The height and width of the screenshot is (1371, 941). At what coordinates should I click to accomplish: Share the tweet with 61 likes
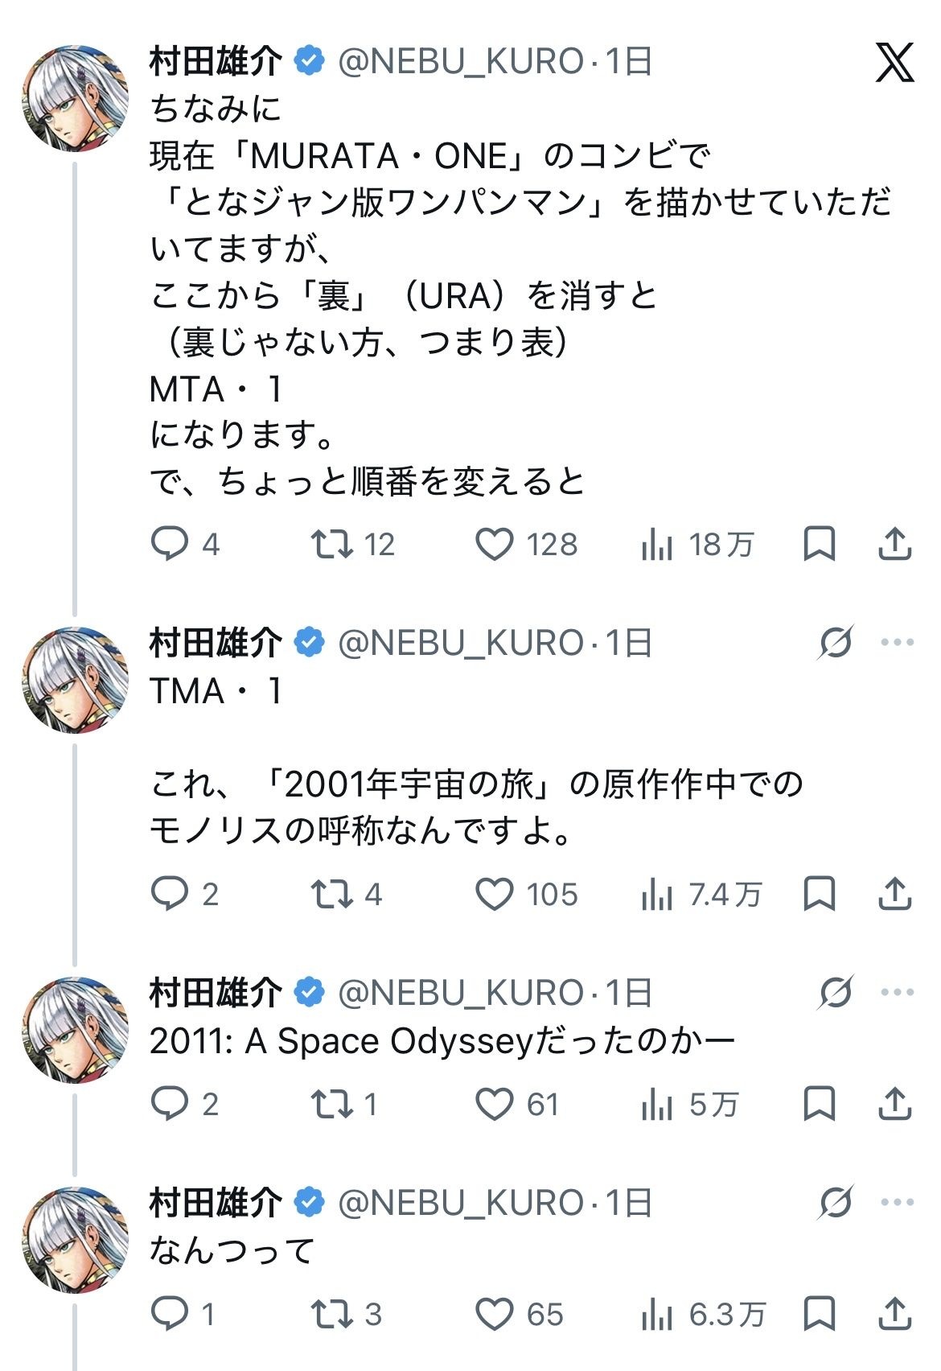tap(894, 1104)
